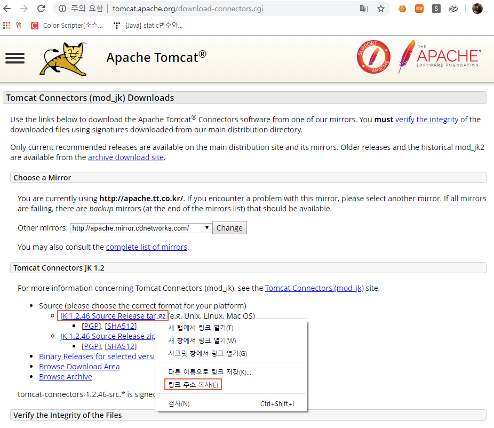Open the complete list of mirrors link
This screenshot has height=428, width=494.
click(147, 247)
